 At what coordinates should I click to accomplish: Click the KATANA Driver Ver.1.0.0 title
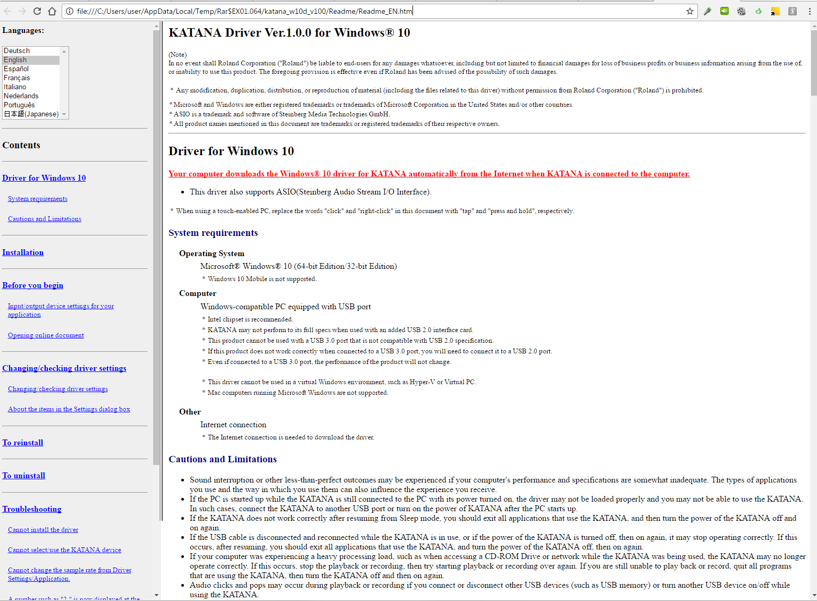click(289, 33)
